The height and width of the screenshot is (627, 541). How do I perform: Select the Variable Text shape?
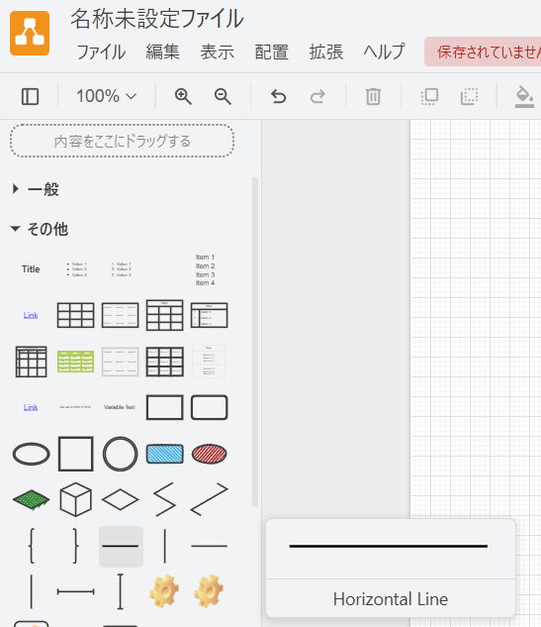[x=120, y=407]
